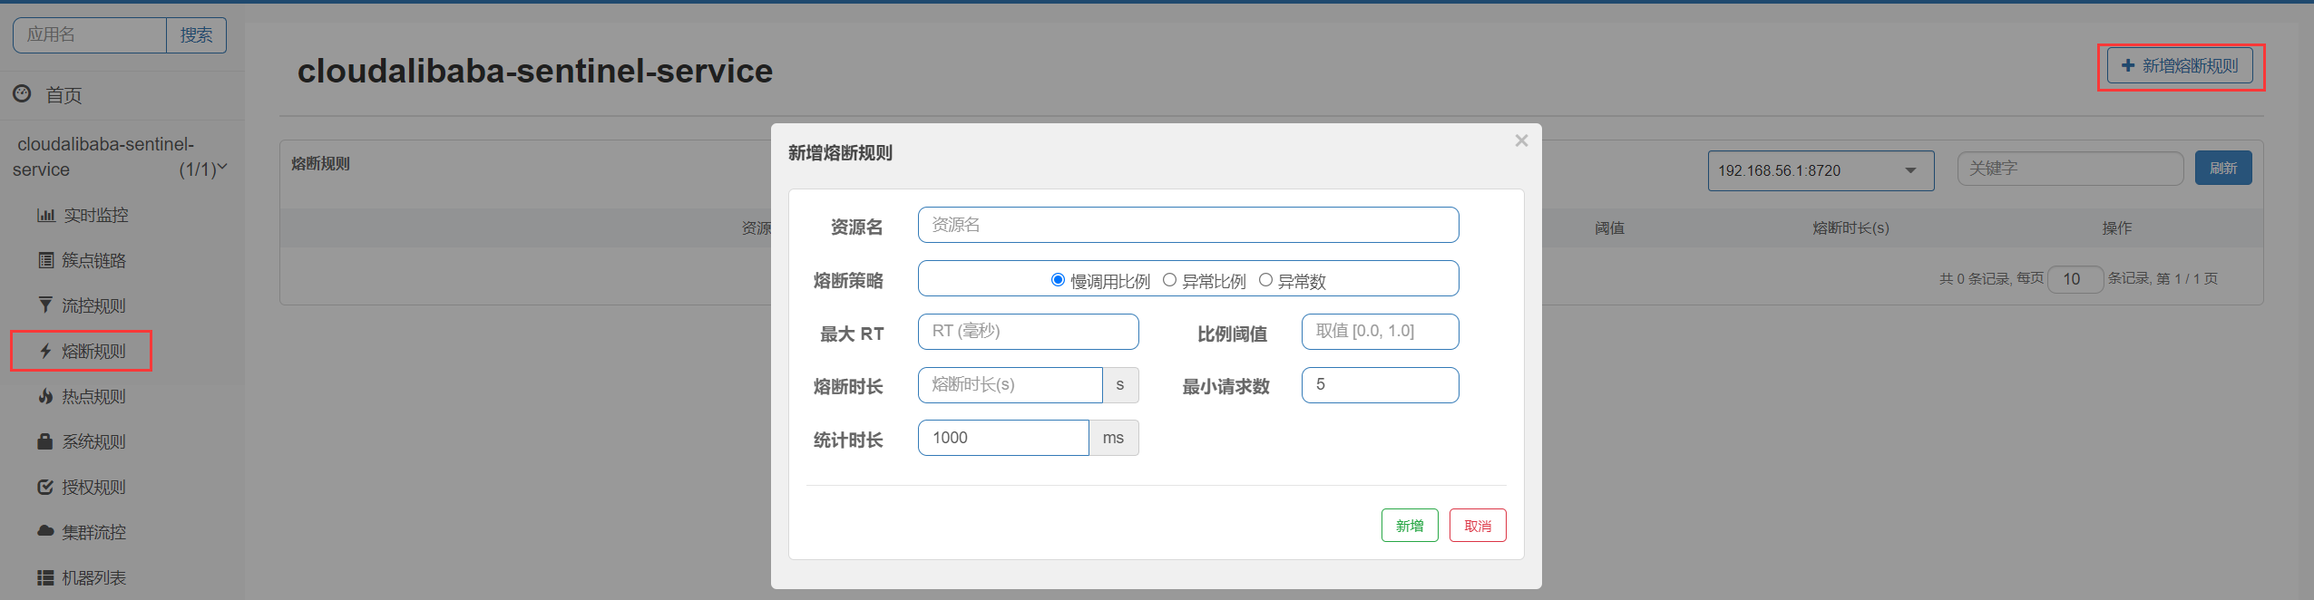Screen dimensions: 2314x600
Task: Open 系统规则 menu item
Action: pos(93,441)
